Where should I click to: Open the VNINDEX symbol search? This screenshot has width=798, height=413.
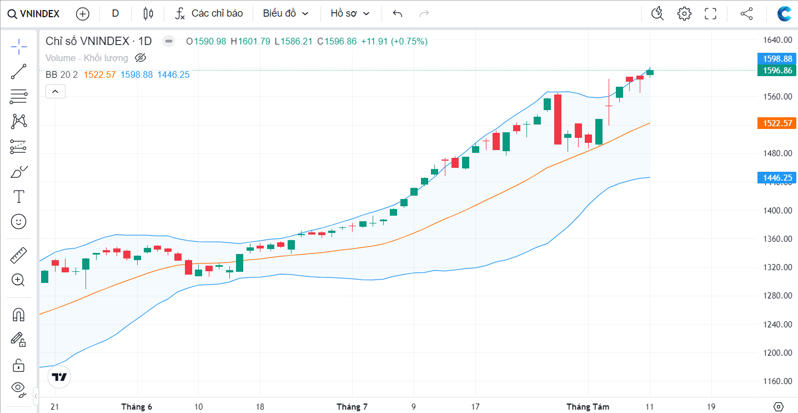(x=33, y=14)
